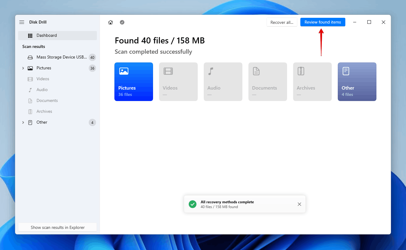The width and height of the screenshot is (406, 250).
Task: Open the Pictures category tile
Action: 134,82
